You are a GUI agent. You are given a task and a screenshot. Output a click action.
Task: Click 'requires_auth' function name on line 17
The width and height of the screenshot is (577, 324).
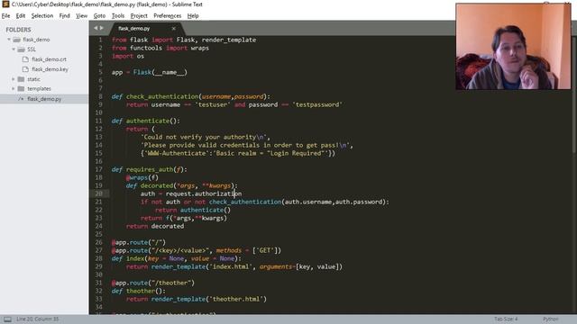tap(150, 169)
